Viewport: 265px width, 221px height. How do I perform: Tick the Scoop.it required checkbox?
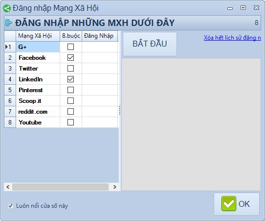coord(70,101)
